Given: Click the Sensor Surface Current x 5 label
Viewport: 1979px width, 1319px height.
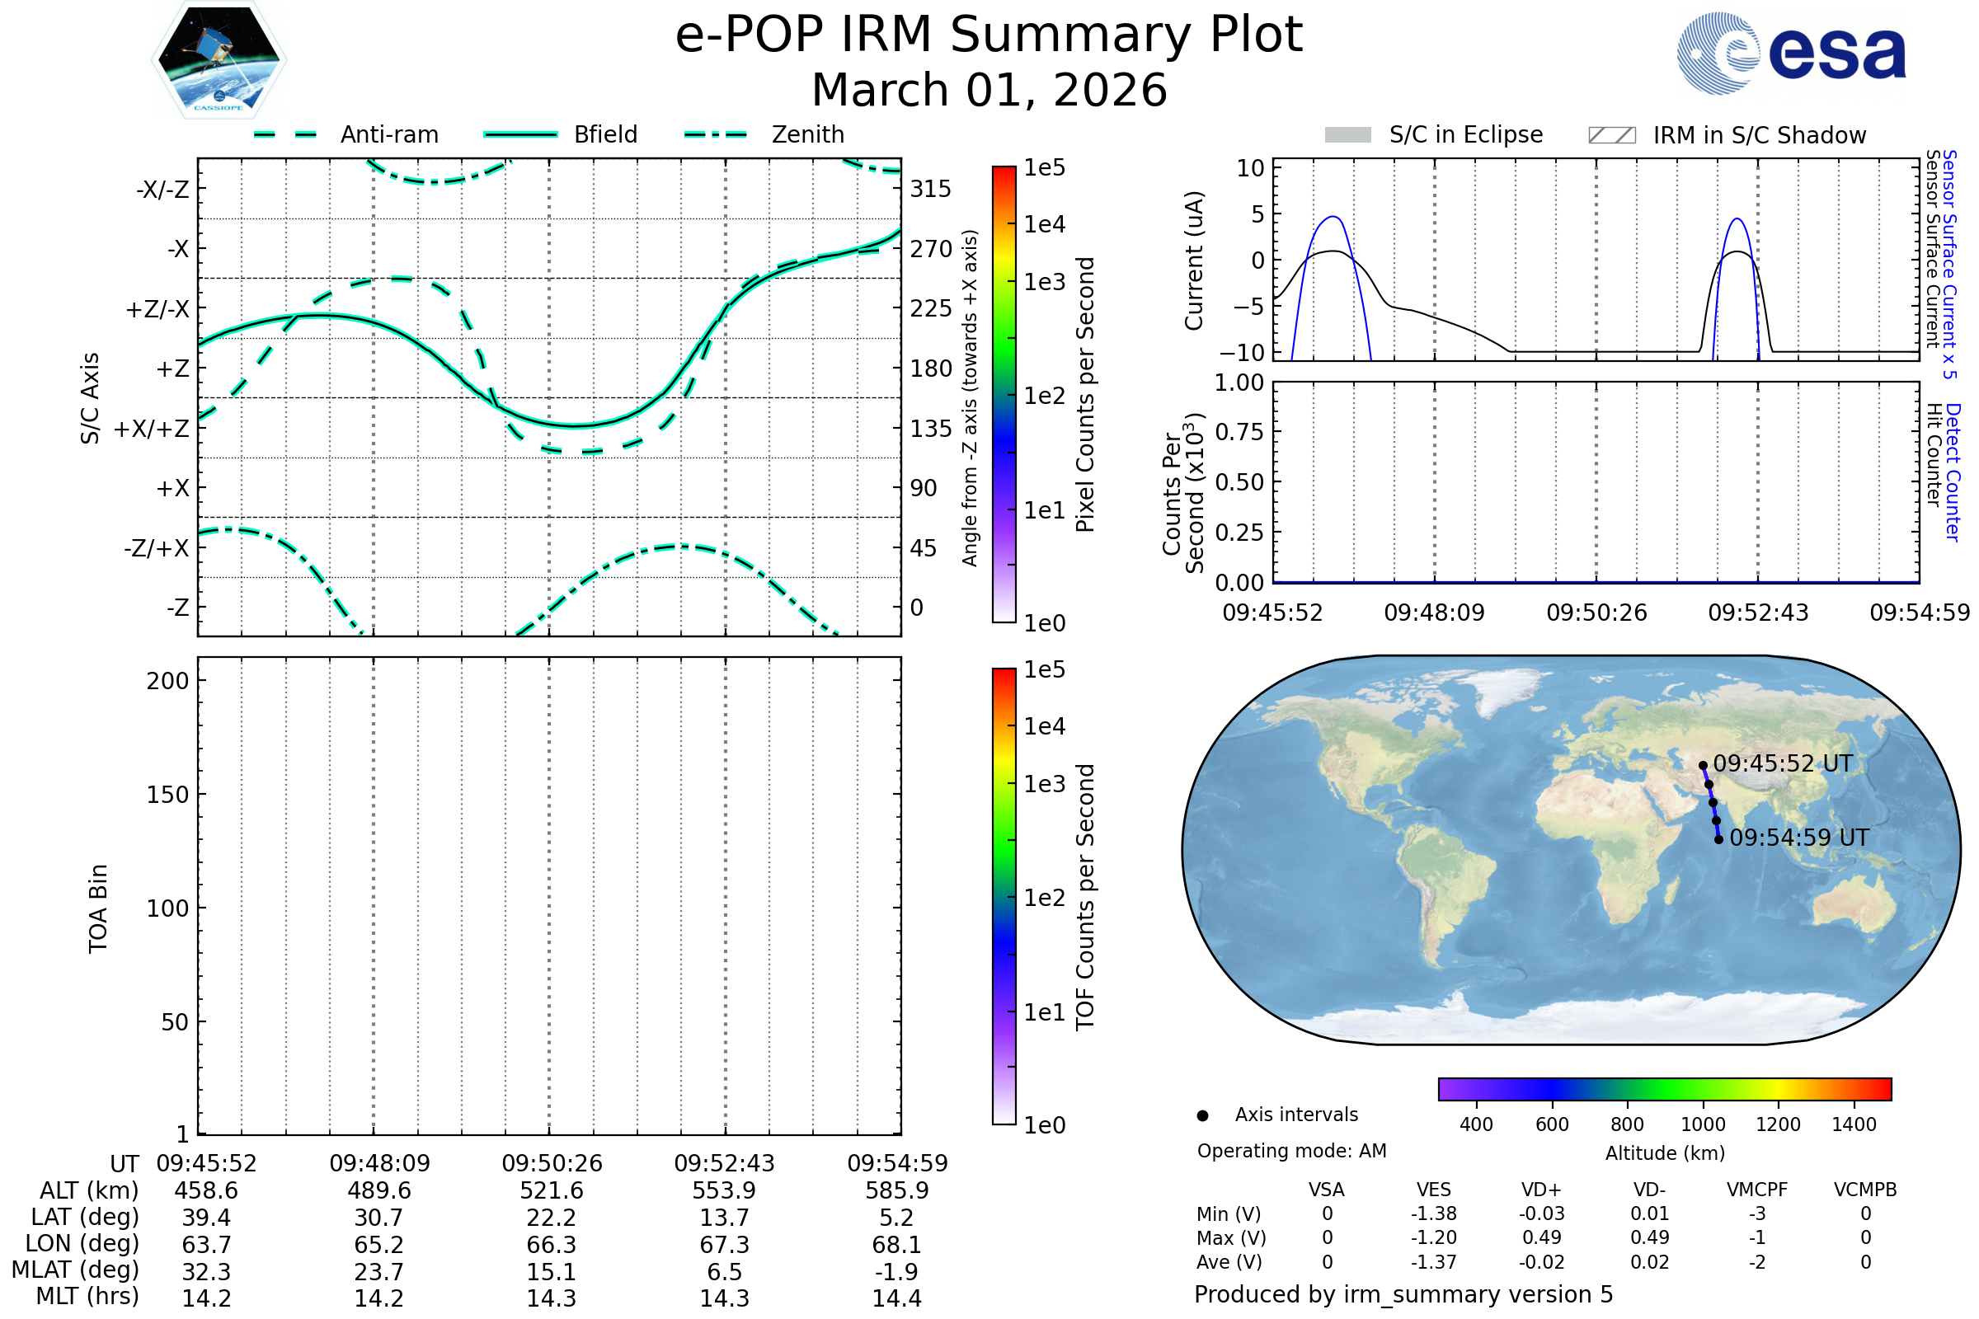Looking at the screenshot, I should click(1948, 264).
